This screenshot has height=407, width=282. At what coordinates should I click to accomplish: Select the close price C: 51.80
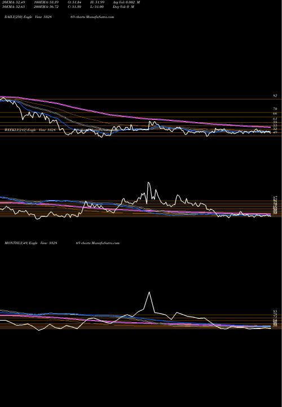[74, 7]
